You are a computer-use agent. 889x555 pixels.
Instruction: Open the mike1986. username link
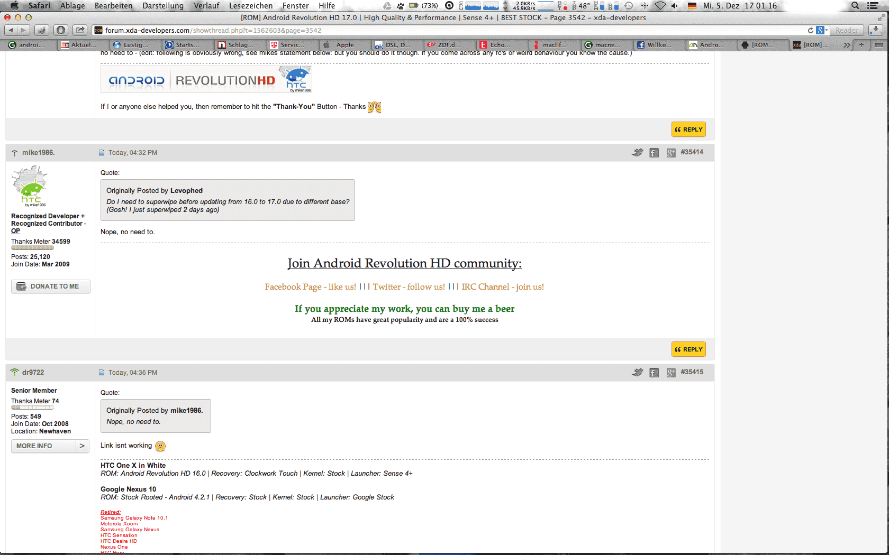coord(38,153)
